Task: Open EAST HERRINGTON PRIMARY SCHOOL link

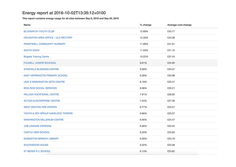Action: pos(46,75)
